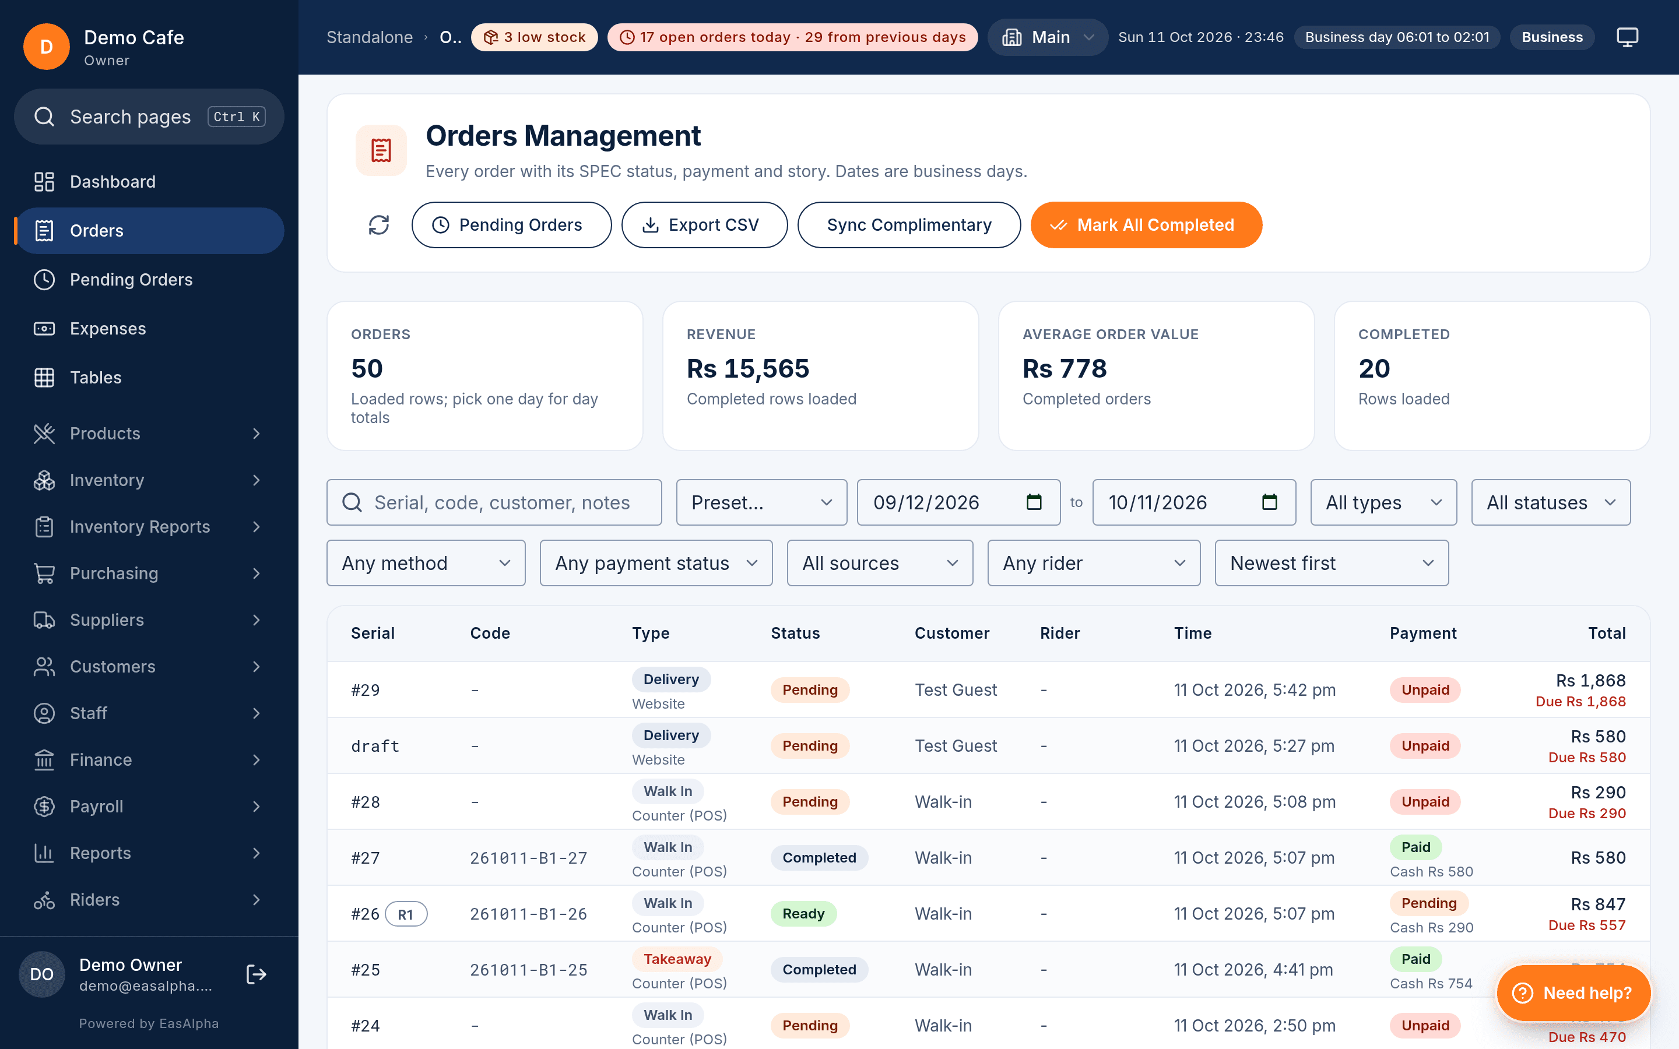Click Sync Complimentary button
The width and height of the screenshot is (1679, 1049).
click(909, 225)
